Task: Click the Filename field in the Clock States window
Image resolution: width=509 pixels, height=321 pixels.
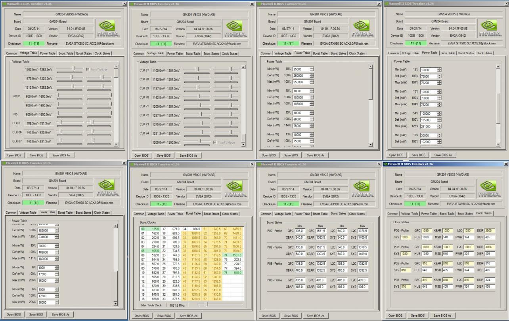Action: [x=469, y=204]
